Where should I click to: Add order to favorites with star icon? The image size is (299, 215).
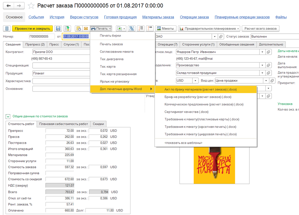point(31,6)
